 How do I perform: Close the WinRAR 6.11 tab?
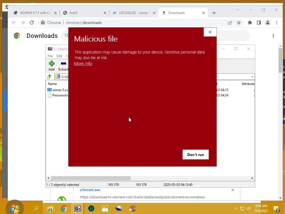point(55,13)
